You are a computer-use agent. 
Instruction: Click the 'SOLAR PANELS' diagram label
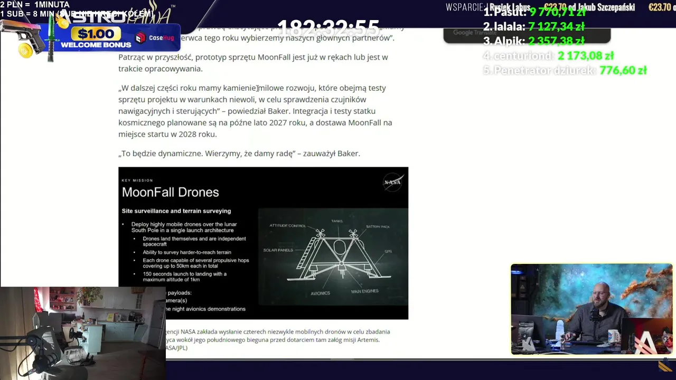coord(278,250)
